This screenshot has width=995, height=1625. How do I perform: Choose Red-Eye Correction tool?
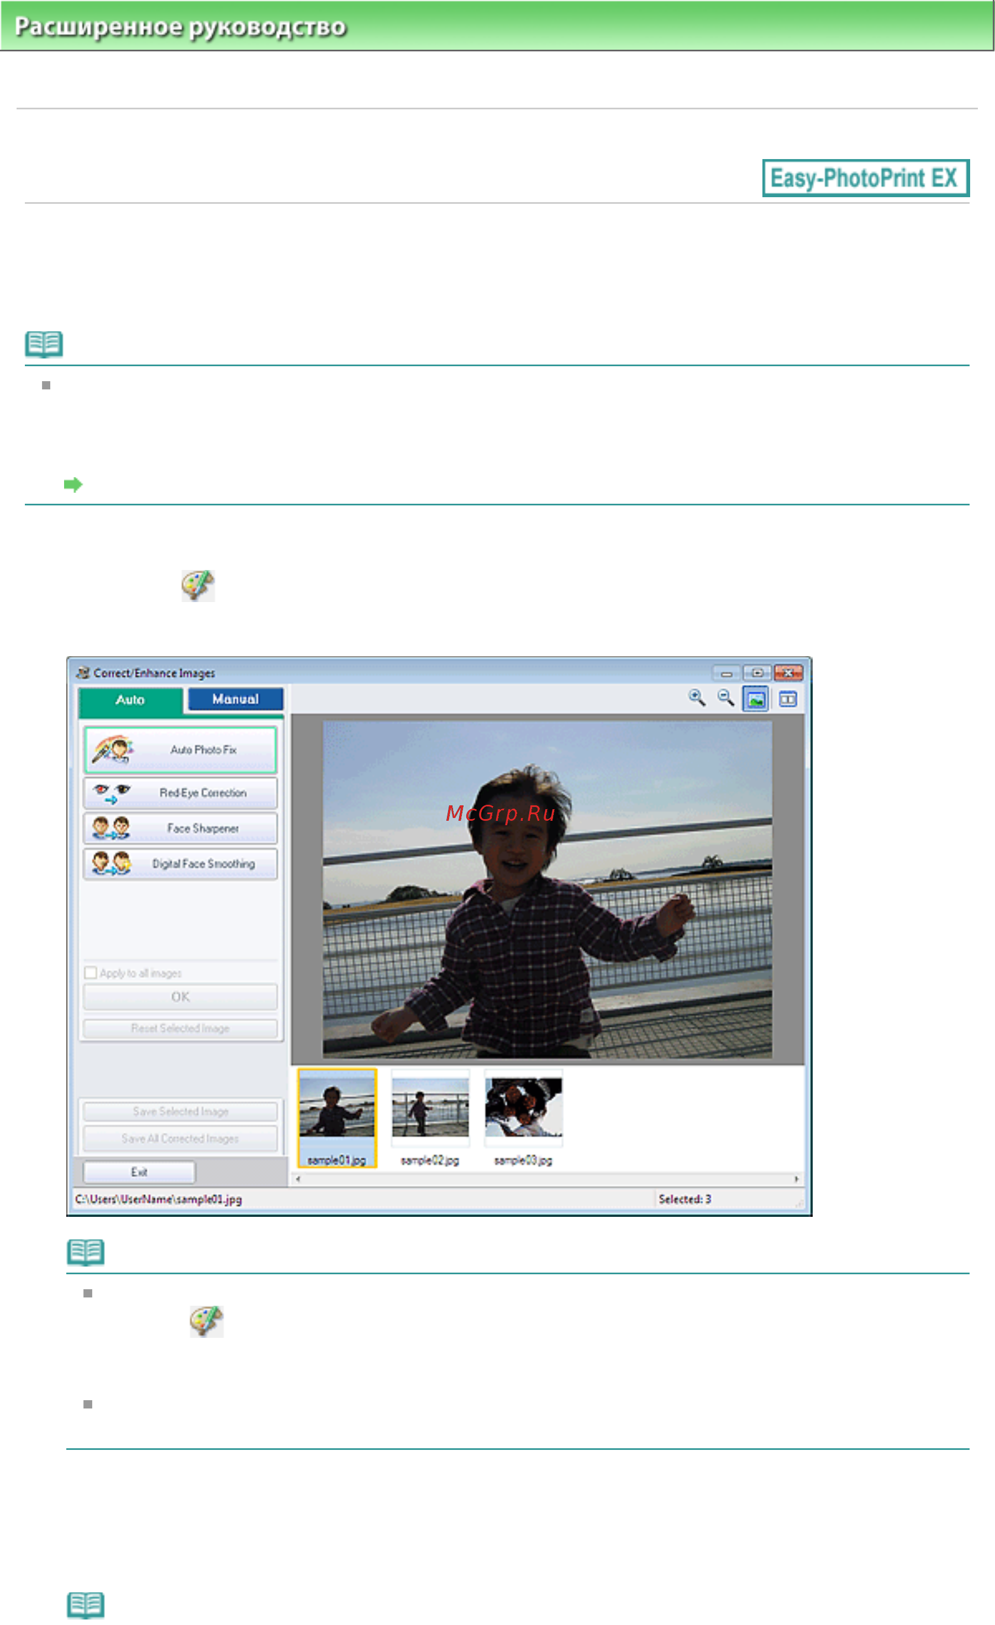[x=180, y=793]
